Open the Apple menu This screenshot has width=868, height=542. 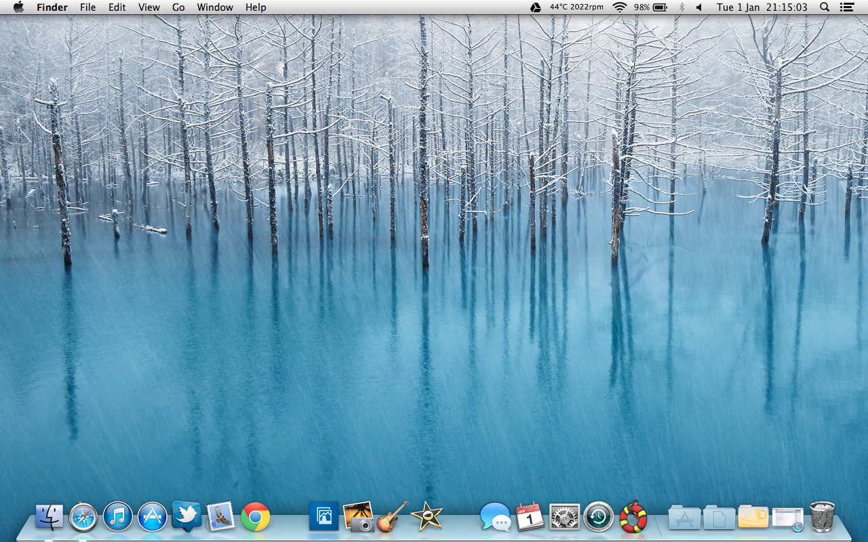[x=18, y=7]
